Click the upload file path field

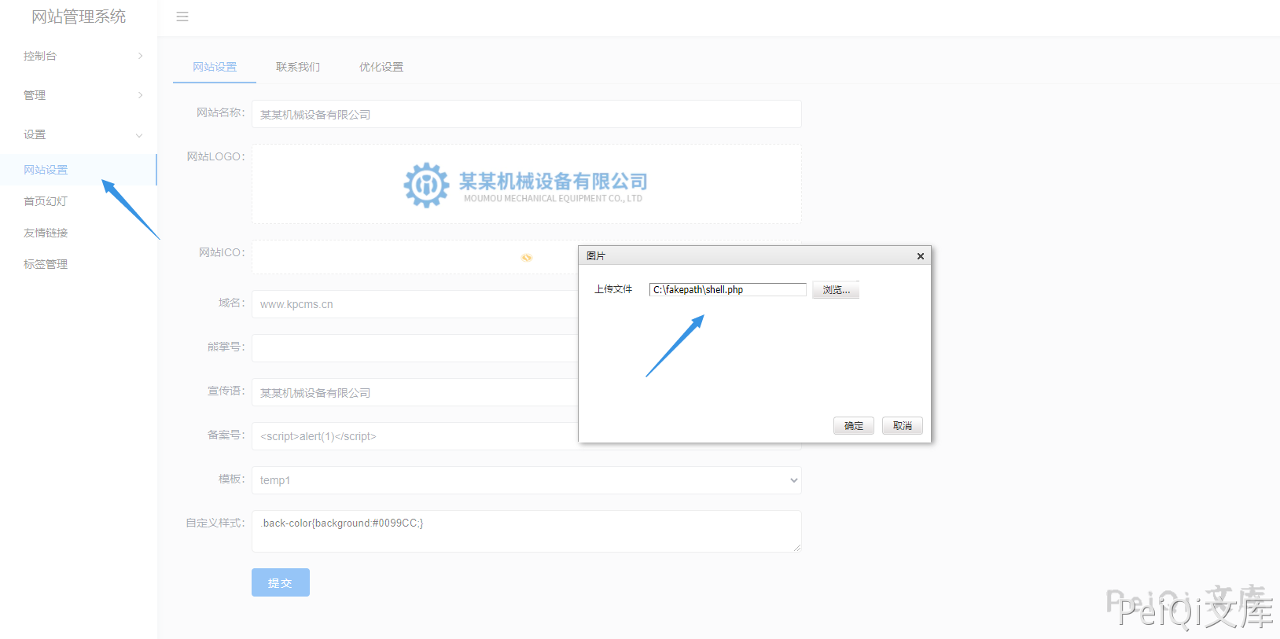(727, 290)
